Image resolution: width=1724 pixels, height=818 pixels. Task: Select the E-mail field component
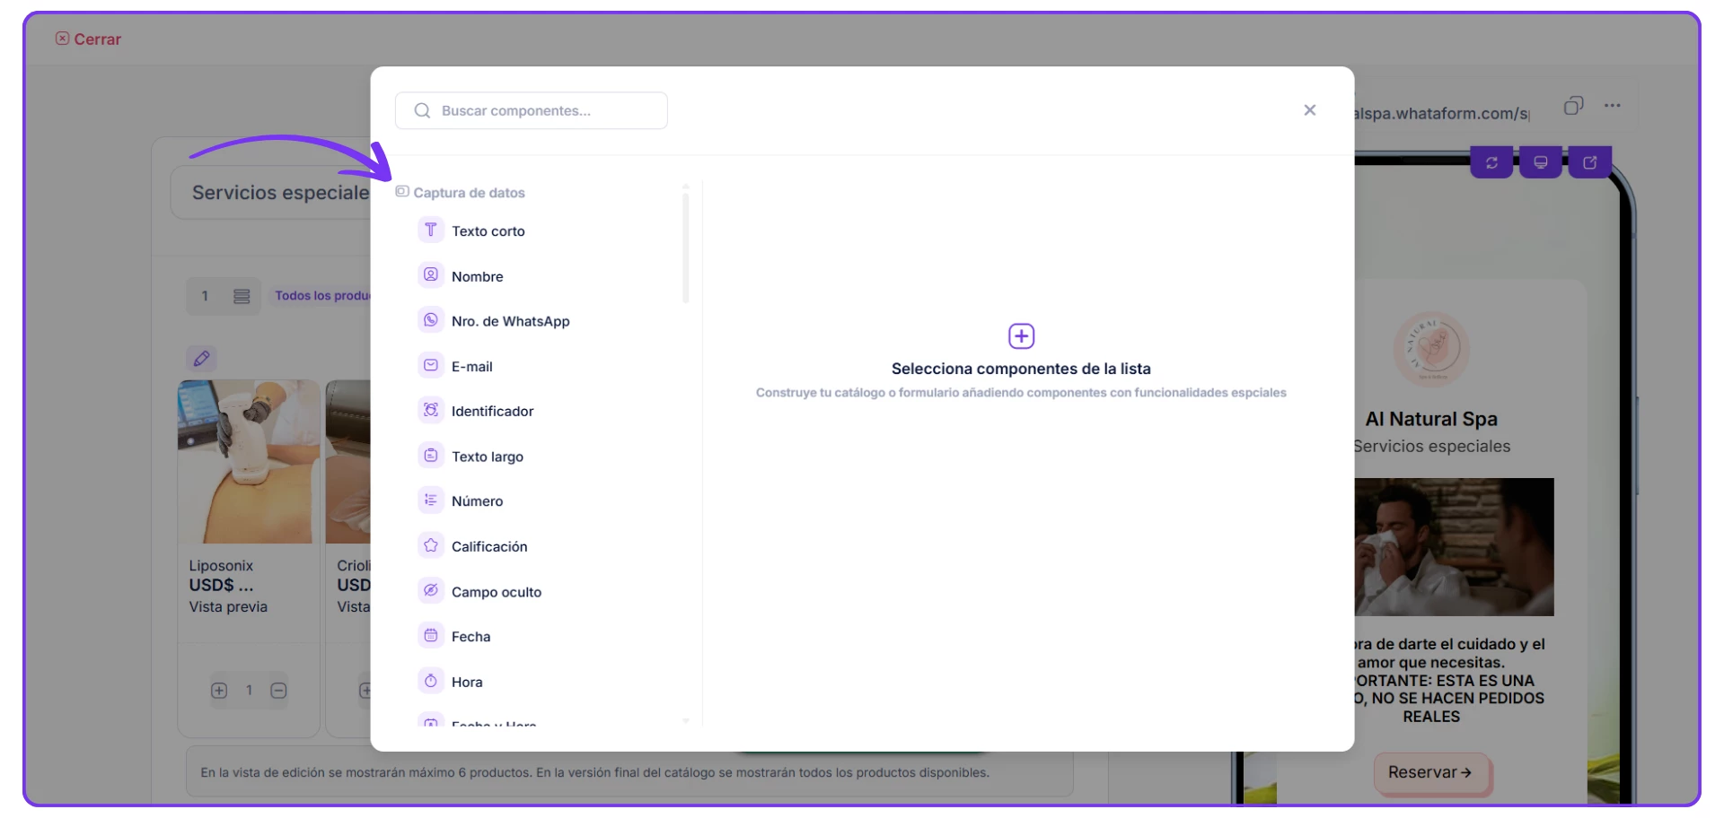tap(471, 366)
